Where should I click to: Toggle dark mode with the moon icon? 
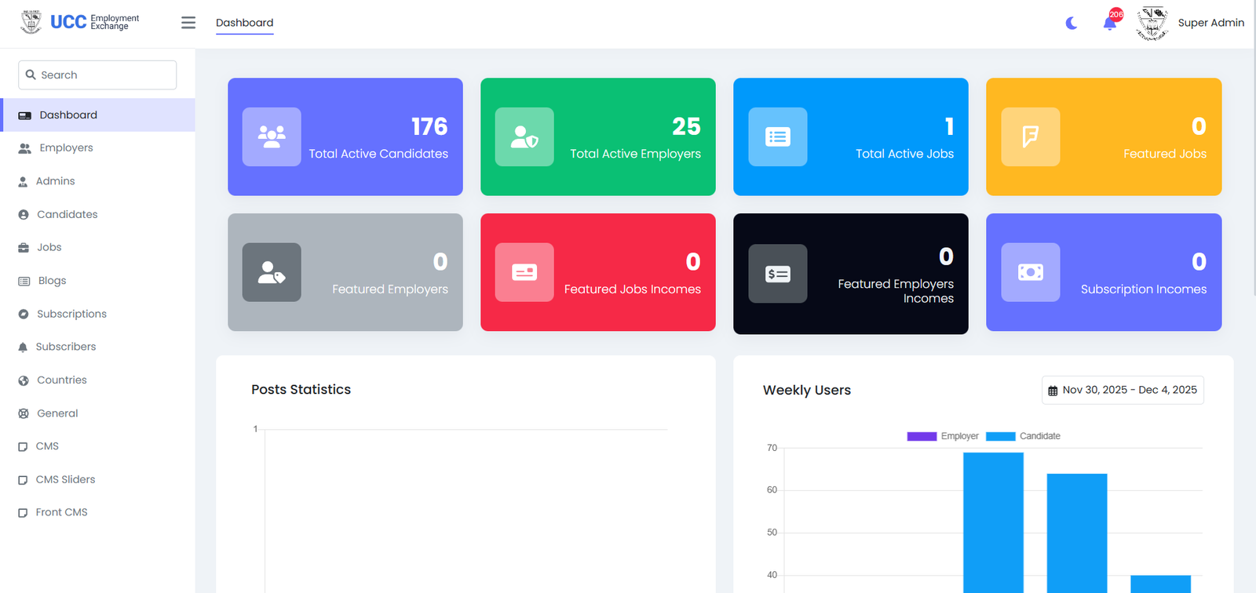click(x=1072, y=24)
